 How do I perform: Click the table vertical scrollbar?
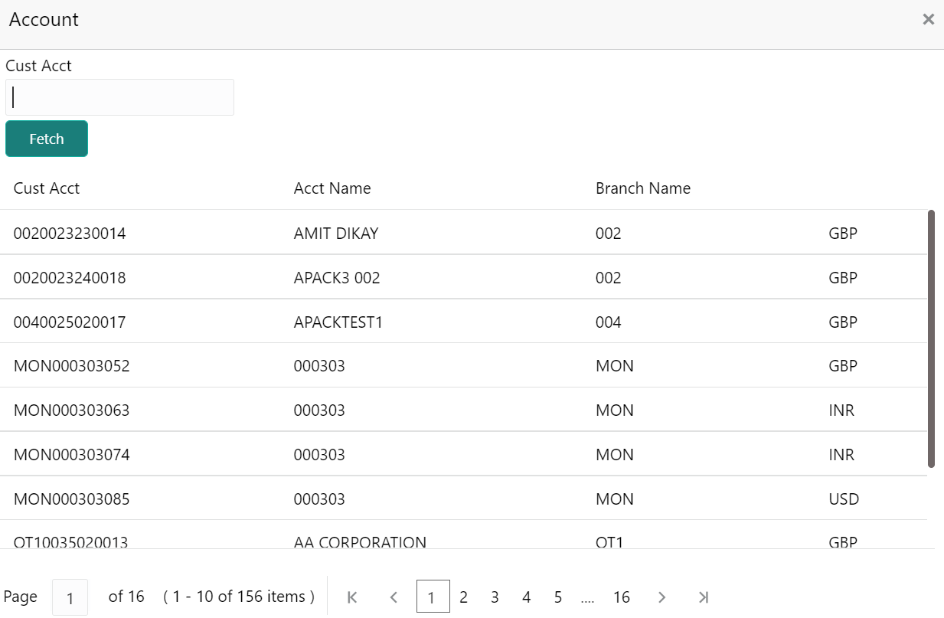tap(931, 338)
